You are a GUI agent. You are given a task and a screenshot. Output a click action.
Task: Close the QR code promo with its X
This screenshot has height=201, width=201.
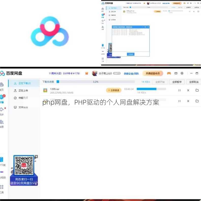36,156
